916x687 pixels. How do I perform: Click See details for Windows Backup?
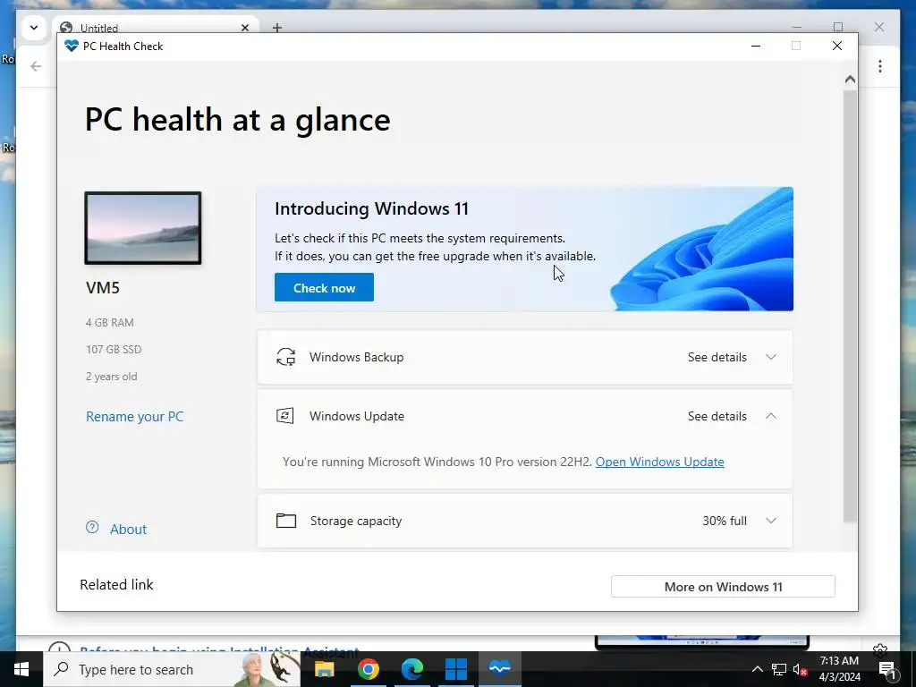[x=717, y=357]
